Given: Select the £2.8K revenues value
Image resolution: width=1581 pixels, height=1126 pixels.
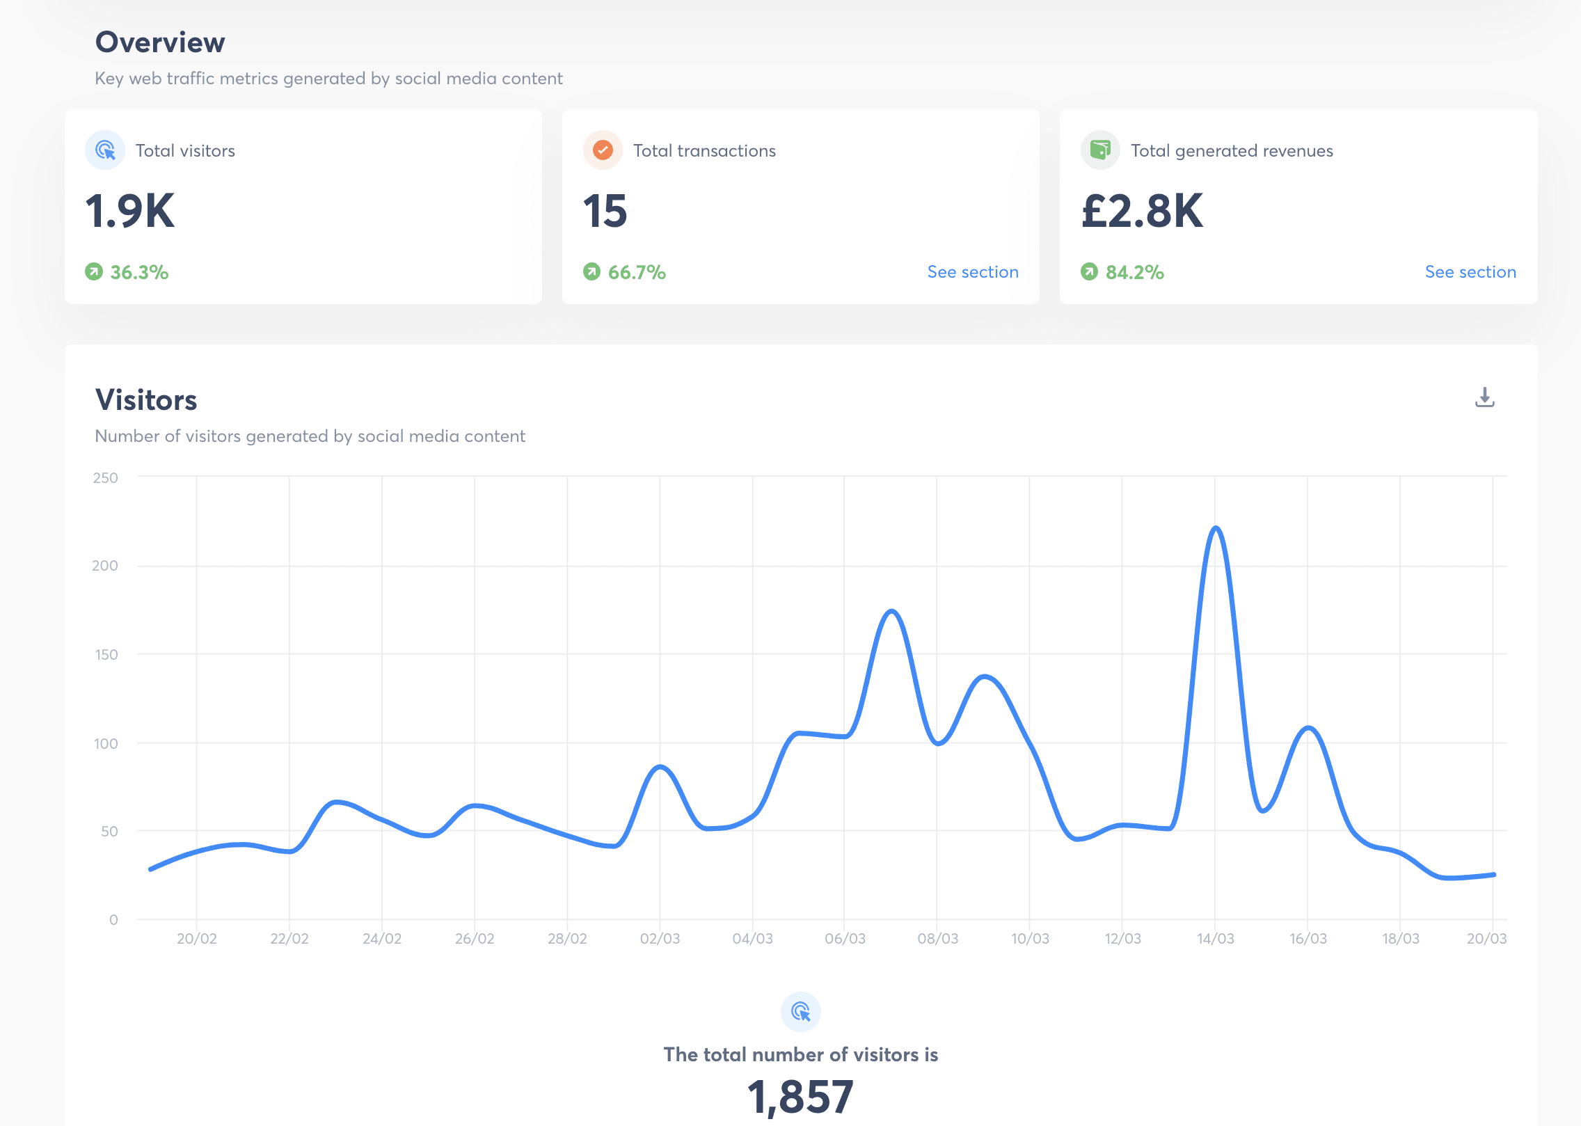Looking at the screenshot, I should click(x=1142, y=211).
